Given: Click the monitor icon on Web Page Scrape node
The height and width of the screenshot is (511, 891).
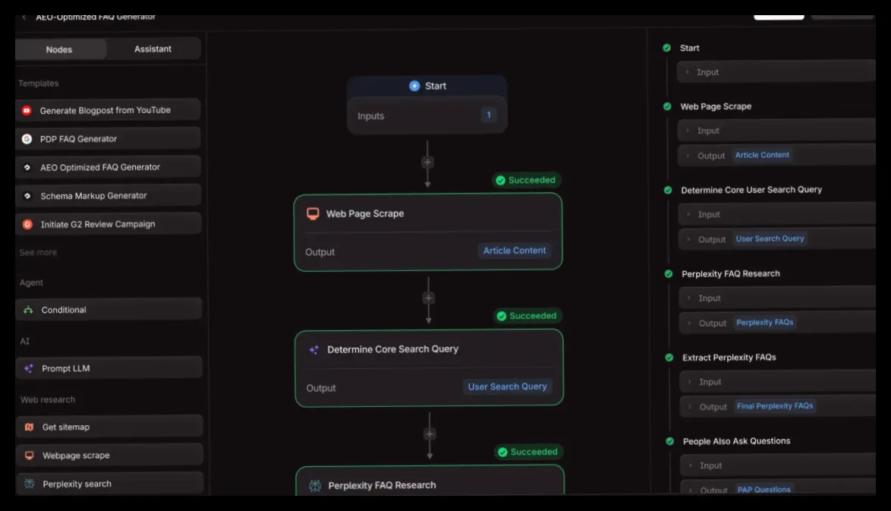Looking at the screenshot, I should [313, 213].
